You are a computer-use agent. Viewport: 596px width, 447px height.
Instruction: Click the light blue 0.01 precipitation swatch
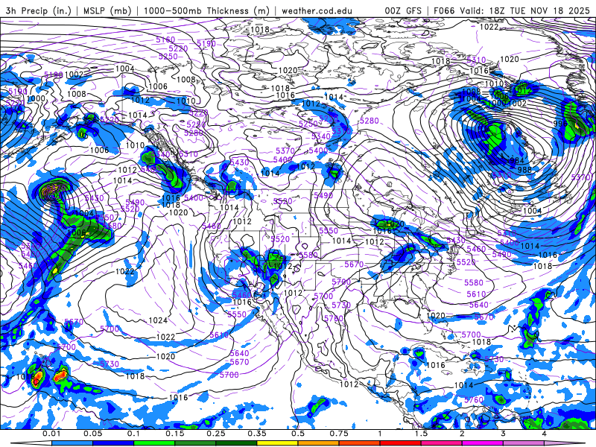click(x=72, y=443)
